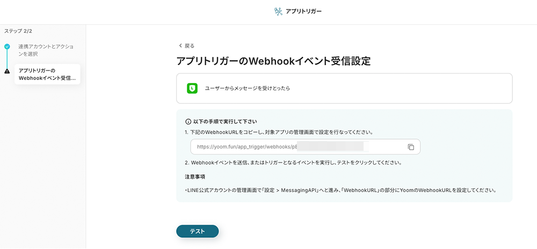Click the ユーザーからメッセージを受けとったら trigger card
Image resolution: width=537 pixels, height=249 pixels.
344,88
